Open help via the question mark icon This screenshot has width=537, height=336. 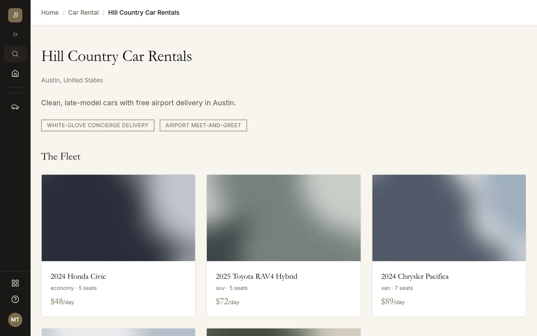click(15, 299)
